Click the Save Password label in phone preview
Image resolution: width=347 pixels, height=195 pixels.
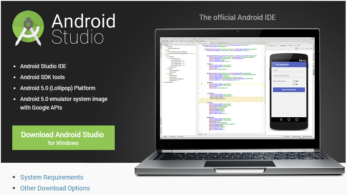[279, 81]
